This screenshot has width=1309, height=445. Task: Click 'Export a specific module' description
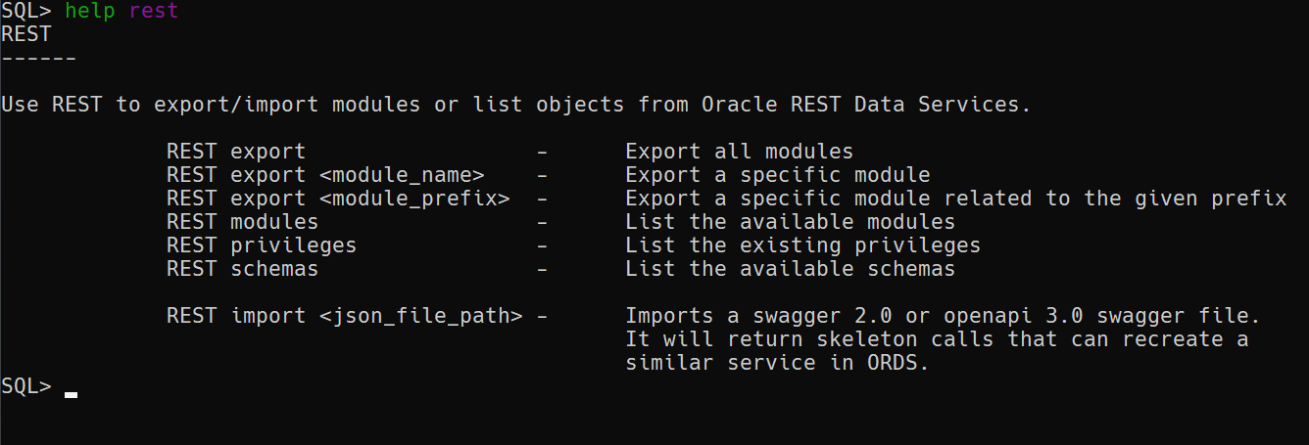[778, 175]
